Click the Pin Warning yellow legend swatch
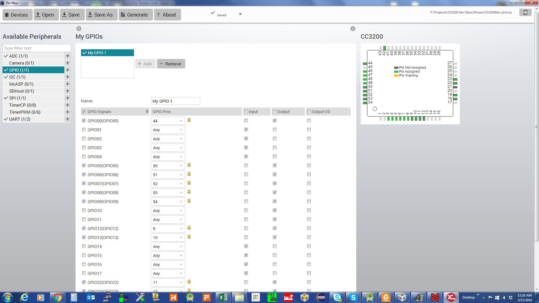Screen dimensions: 539x303 (396, 75)
